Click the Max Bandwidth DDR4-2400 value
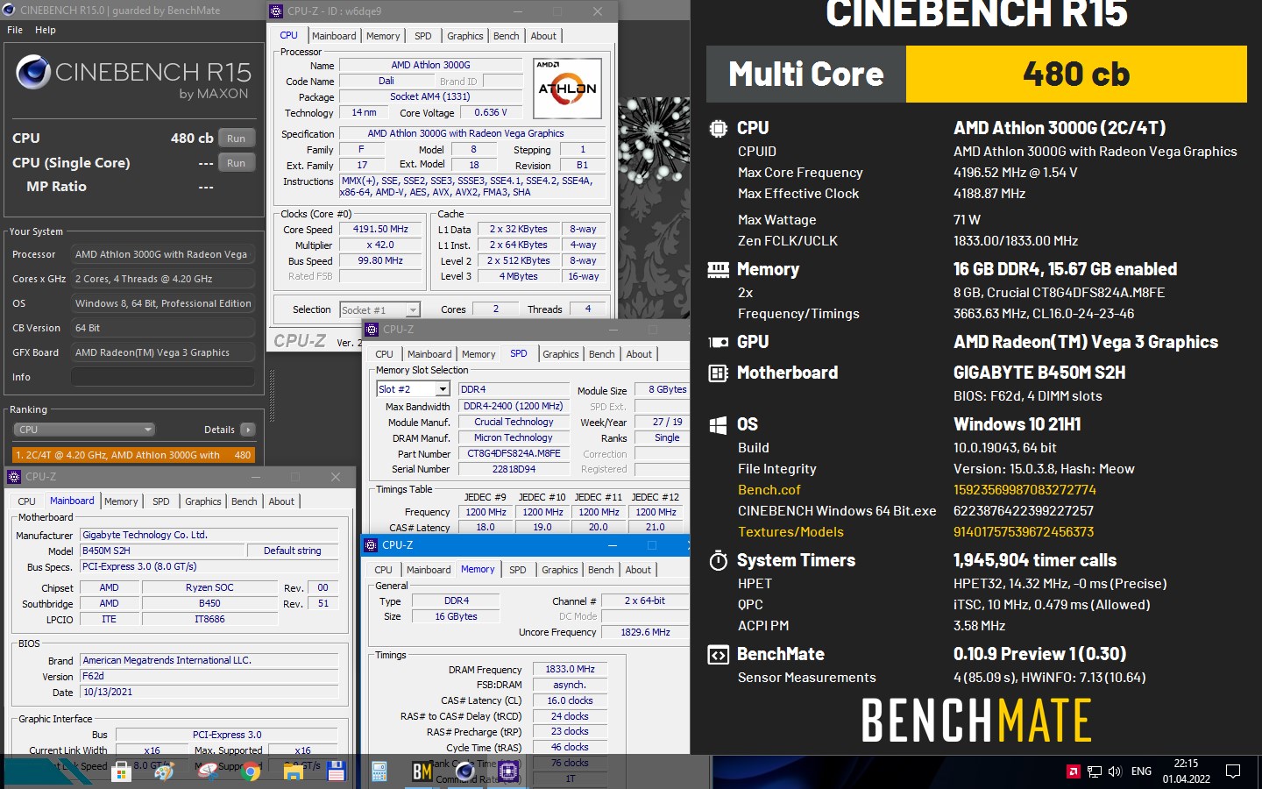Image resolution: width=1262 pixels, height=789 pixels. 513,406
